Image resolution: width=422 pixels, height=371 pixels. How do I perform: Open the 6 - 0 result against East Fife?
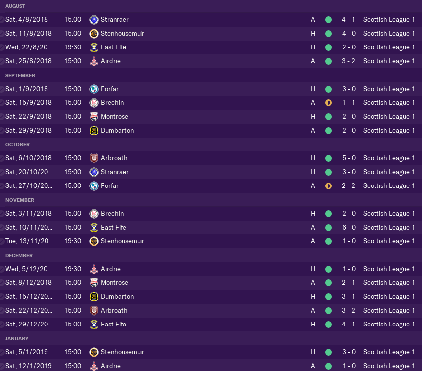tap(349, 228)
